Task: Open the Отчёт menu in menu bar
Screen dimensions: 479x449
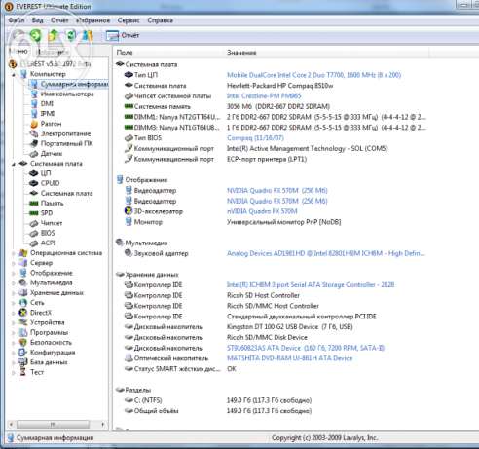Action: (x=59, y=20)
